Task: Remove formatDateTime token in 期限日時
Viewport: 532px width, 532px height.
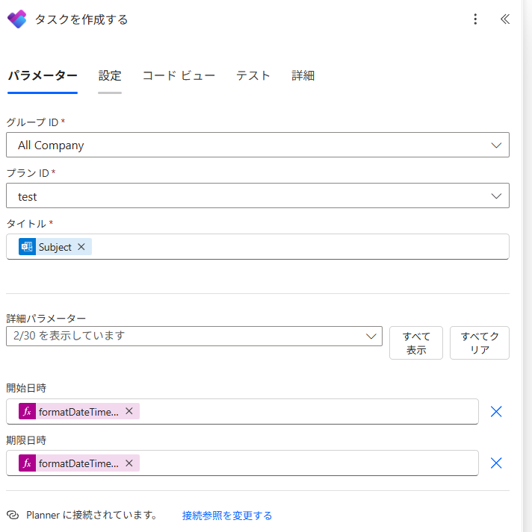Action: coord(129,463)
